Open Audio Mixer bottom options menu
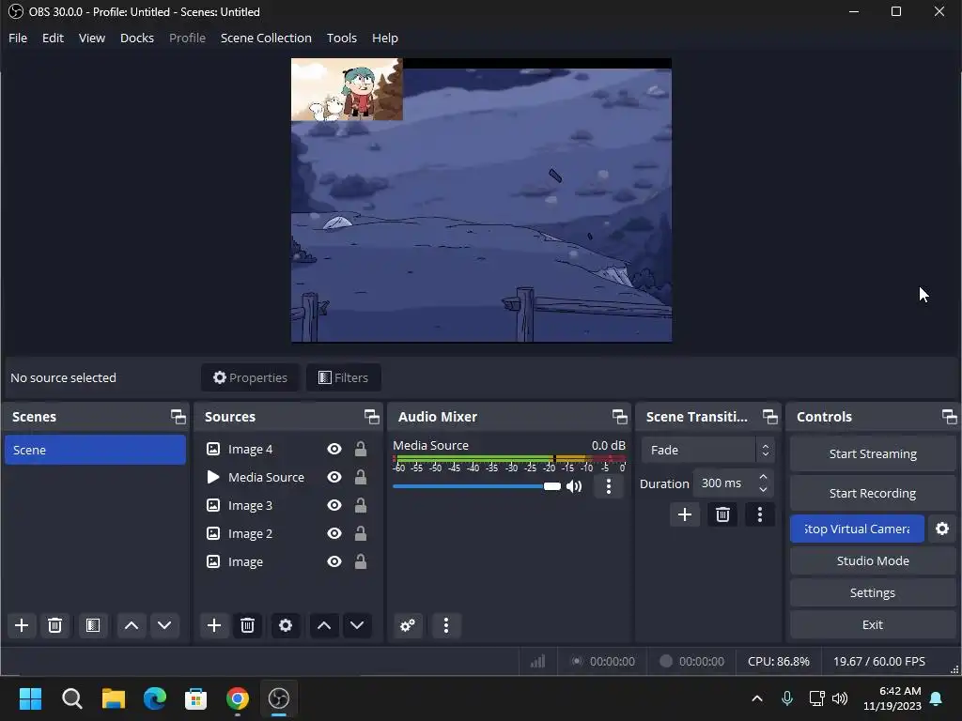This screenshot has width=962, height=721. [446, 625]
